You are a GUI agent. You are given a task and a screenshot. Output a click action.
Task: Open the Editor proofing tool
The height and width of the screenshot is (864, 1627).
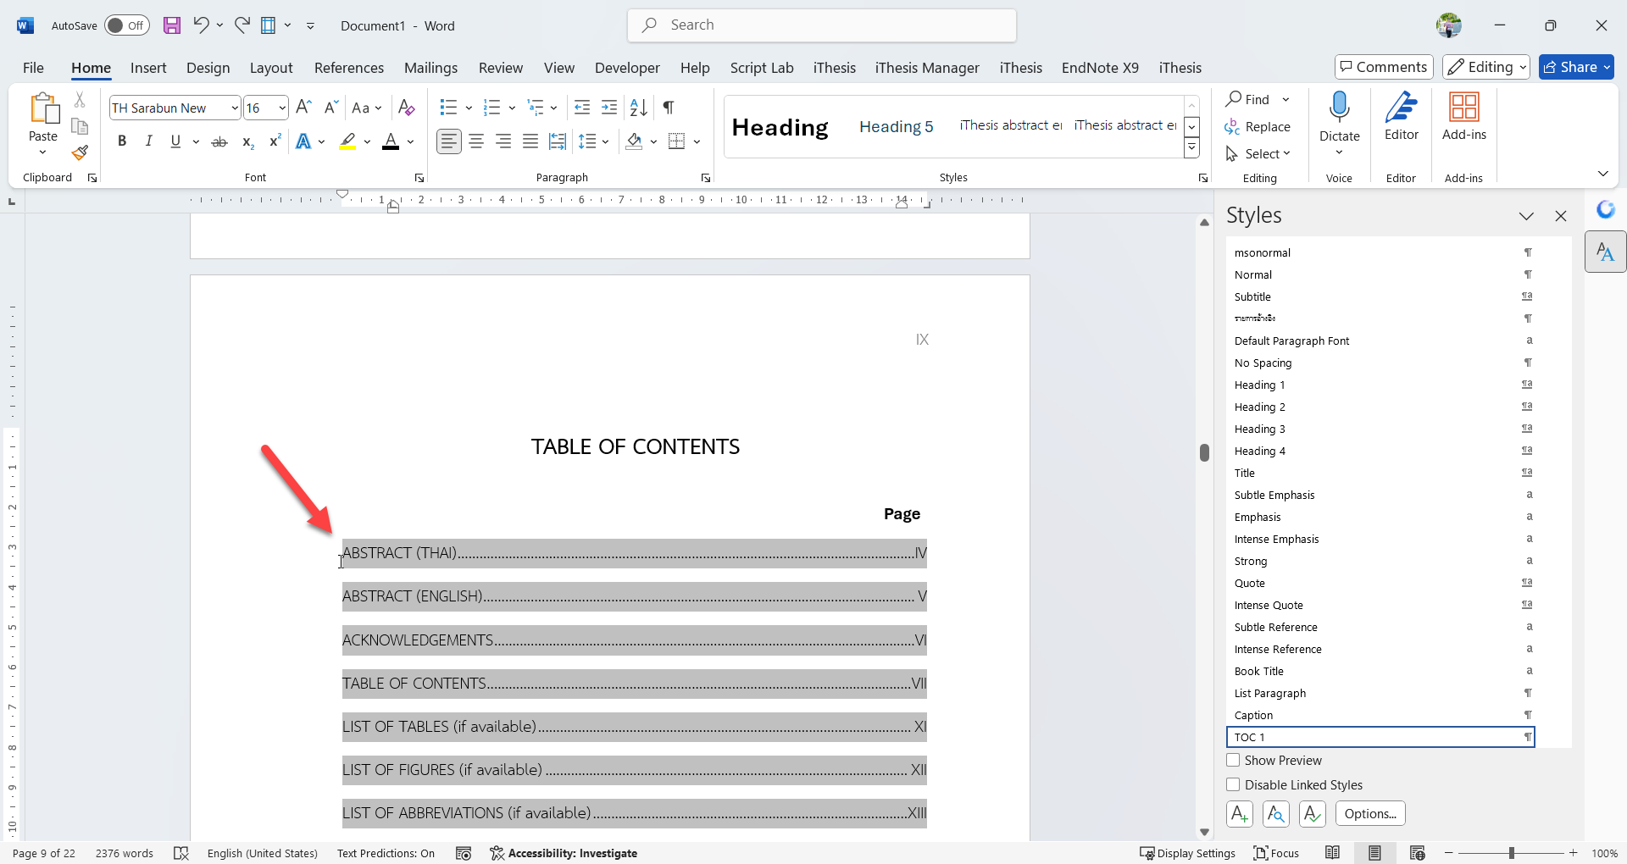point(1402,117)
